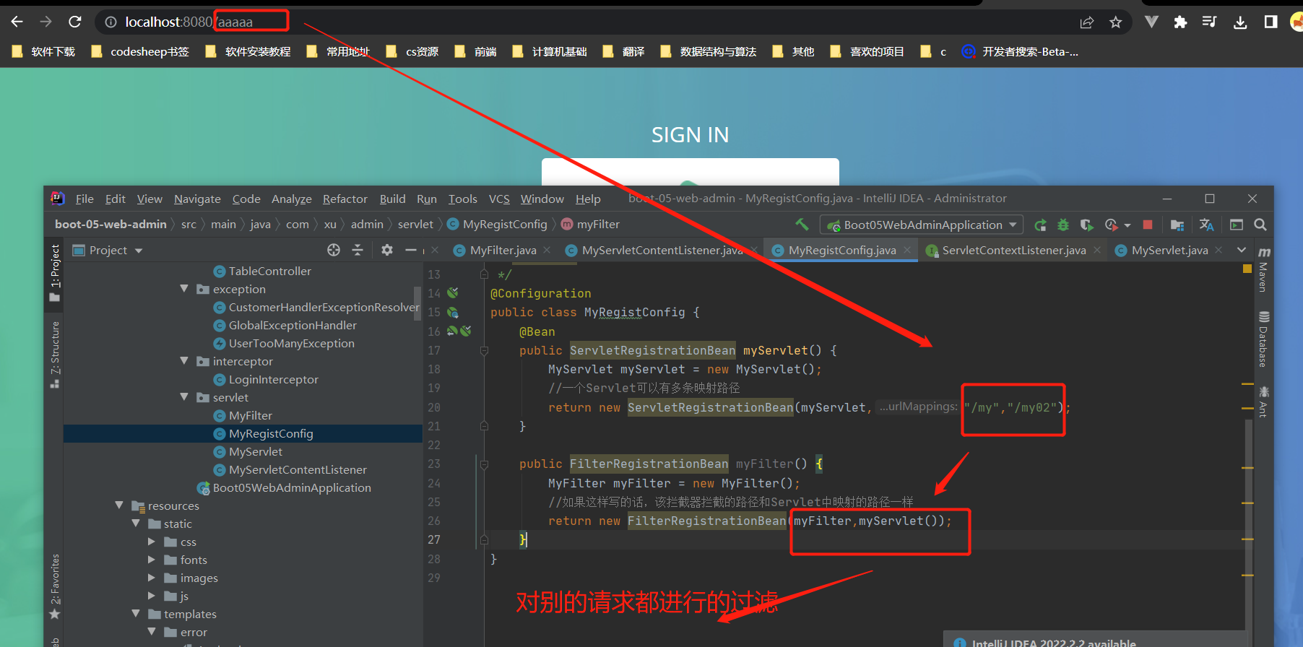Viewport: 1303px width, 647px height.
Task: Toggle the Structure tool window button
Action: [x=55, y=355]
